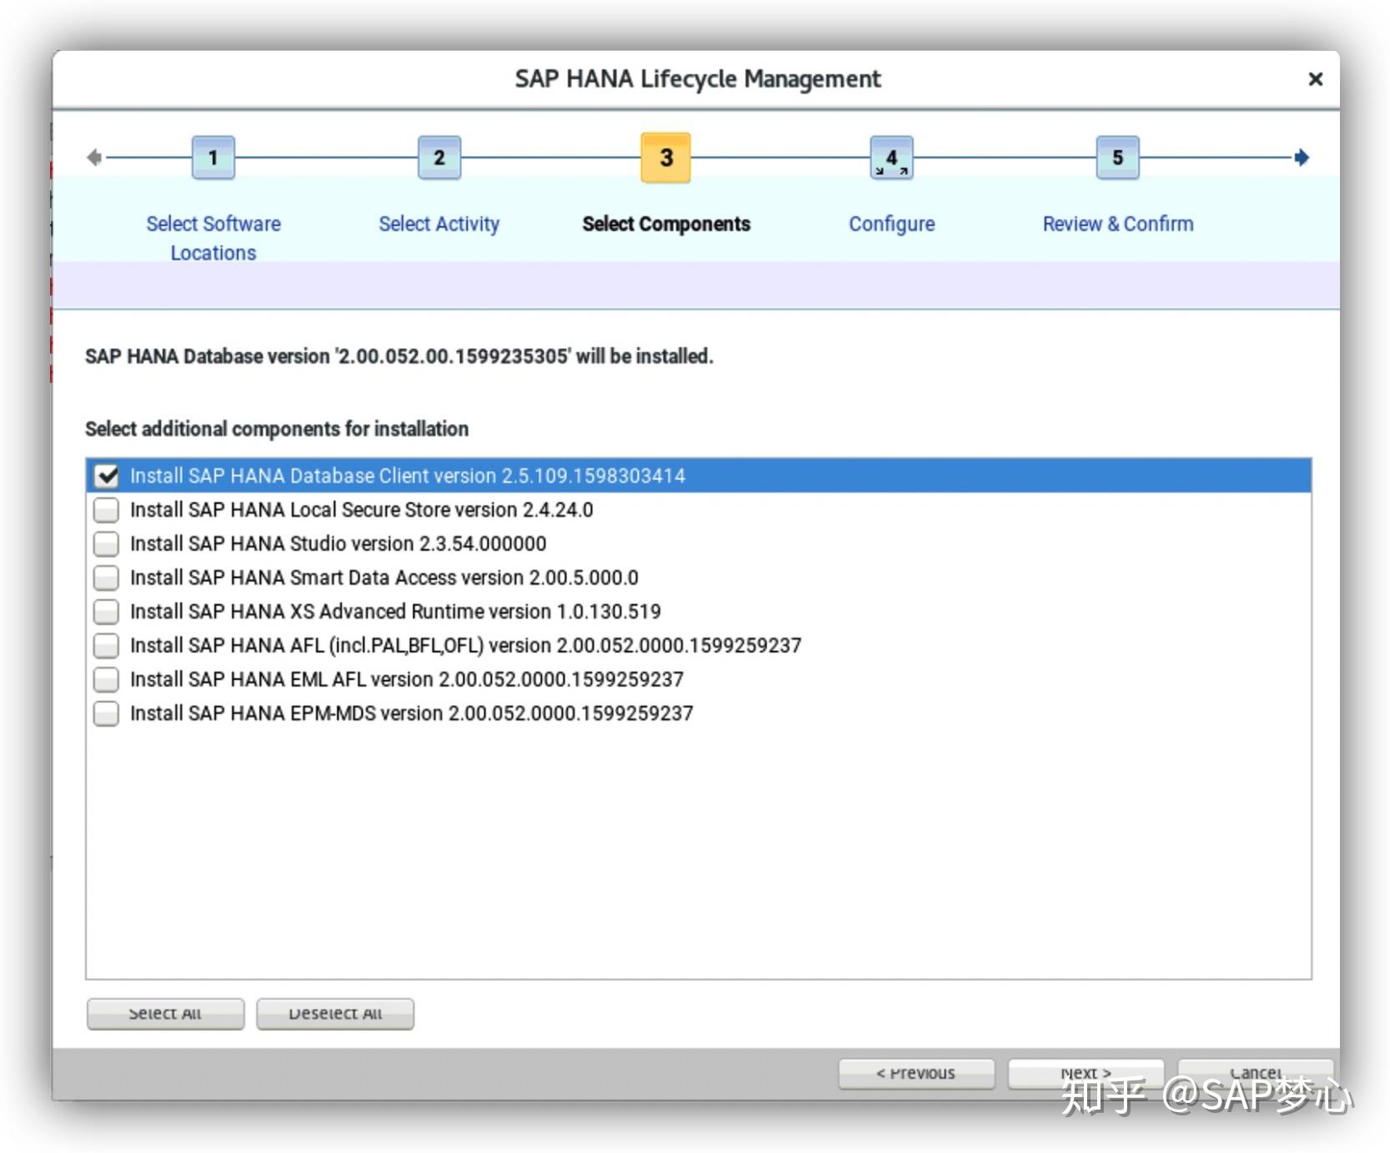Tick Install SAP HANA EPM-MDS checkbox

[x=106, y=713]
